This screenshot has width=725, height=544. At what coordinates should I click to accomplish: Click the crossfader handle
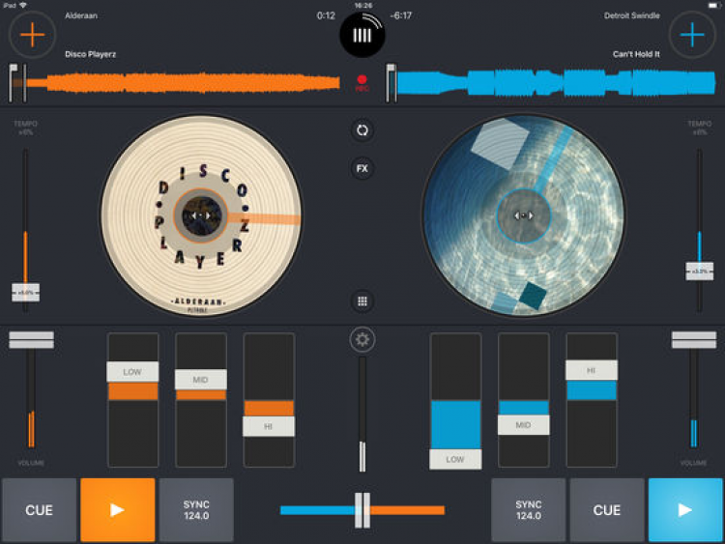point(362,510)
